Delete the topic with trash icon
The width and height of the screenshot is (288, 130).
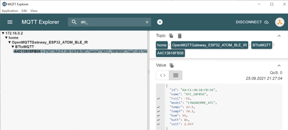pyautogui.click(x=180, y=36)
